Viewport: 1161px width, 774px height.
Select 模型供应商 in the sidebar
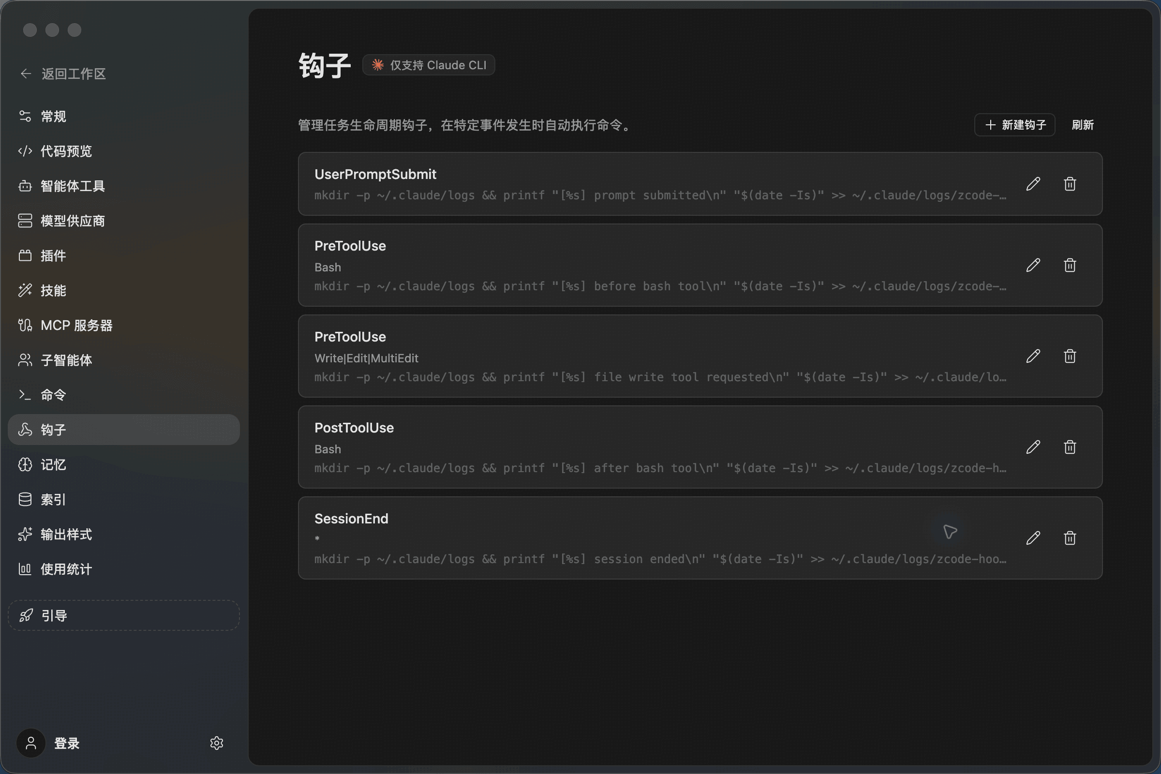[x=124, y=221]
